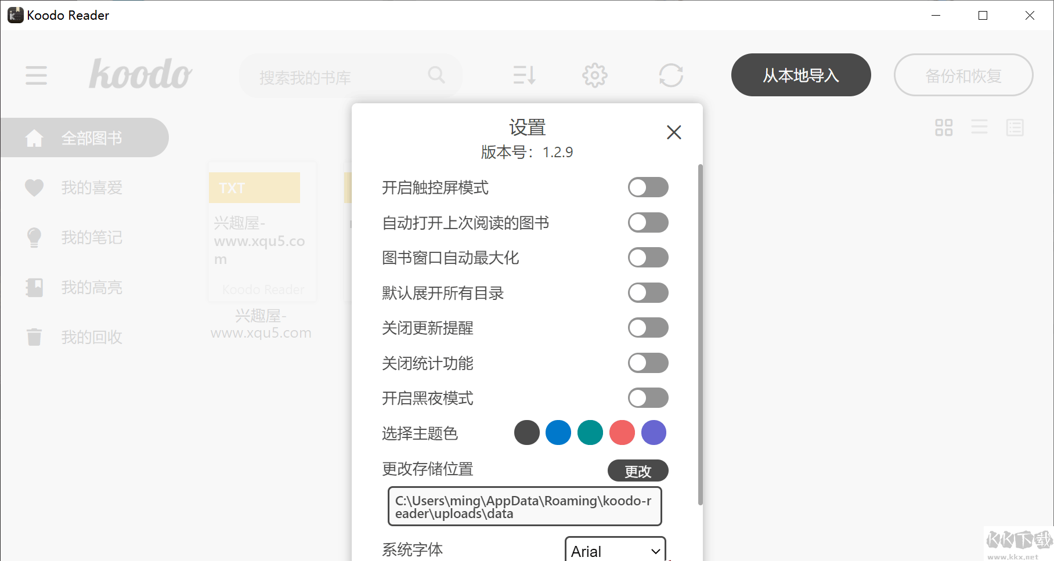Enable 开启触控屏模式 toggle

click(648, 187)
